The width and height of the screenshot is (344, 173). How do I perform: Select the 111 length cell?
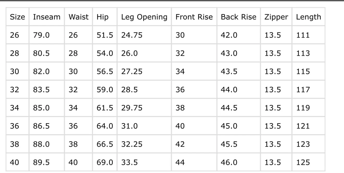coord(303,35)
